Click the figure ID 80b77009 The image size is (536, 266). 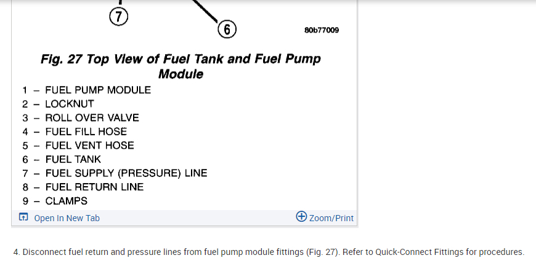pos(321,30)
